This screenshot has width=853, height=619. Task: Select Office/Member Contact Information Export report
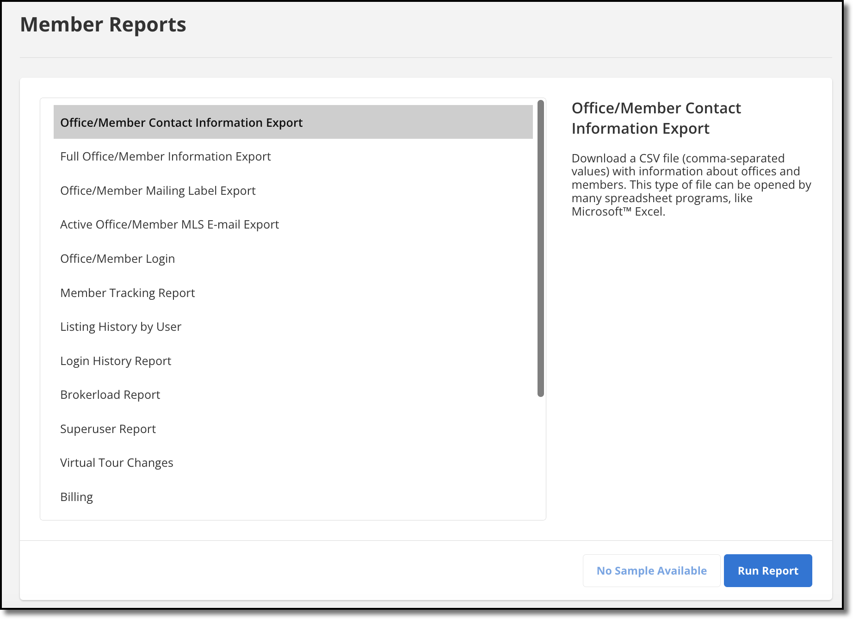tap(293, 122)
